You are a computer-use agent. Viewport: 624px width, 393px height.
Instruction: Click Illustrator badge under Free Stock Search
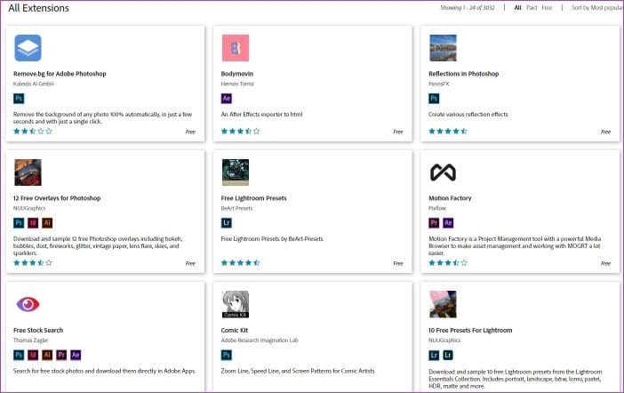[x=47, y=355]
